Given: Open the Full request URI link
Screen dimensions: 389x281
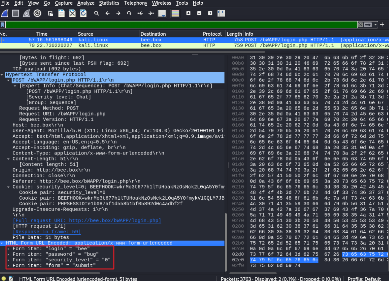Looking at the screenshot, I should pos(87,221).
